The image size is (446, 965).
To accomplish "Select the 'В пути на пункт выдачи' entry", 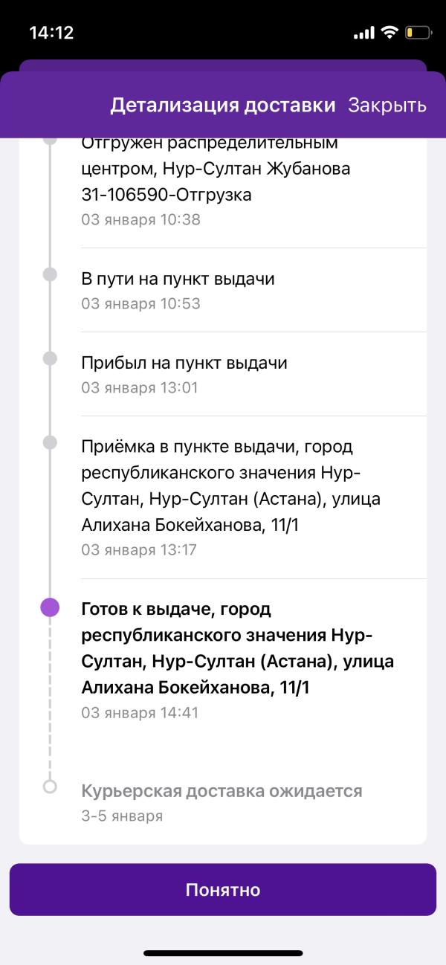I will [253, 290].
